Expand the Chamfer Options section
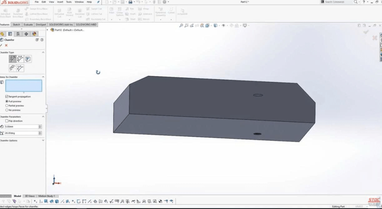 43,140
